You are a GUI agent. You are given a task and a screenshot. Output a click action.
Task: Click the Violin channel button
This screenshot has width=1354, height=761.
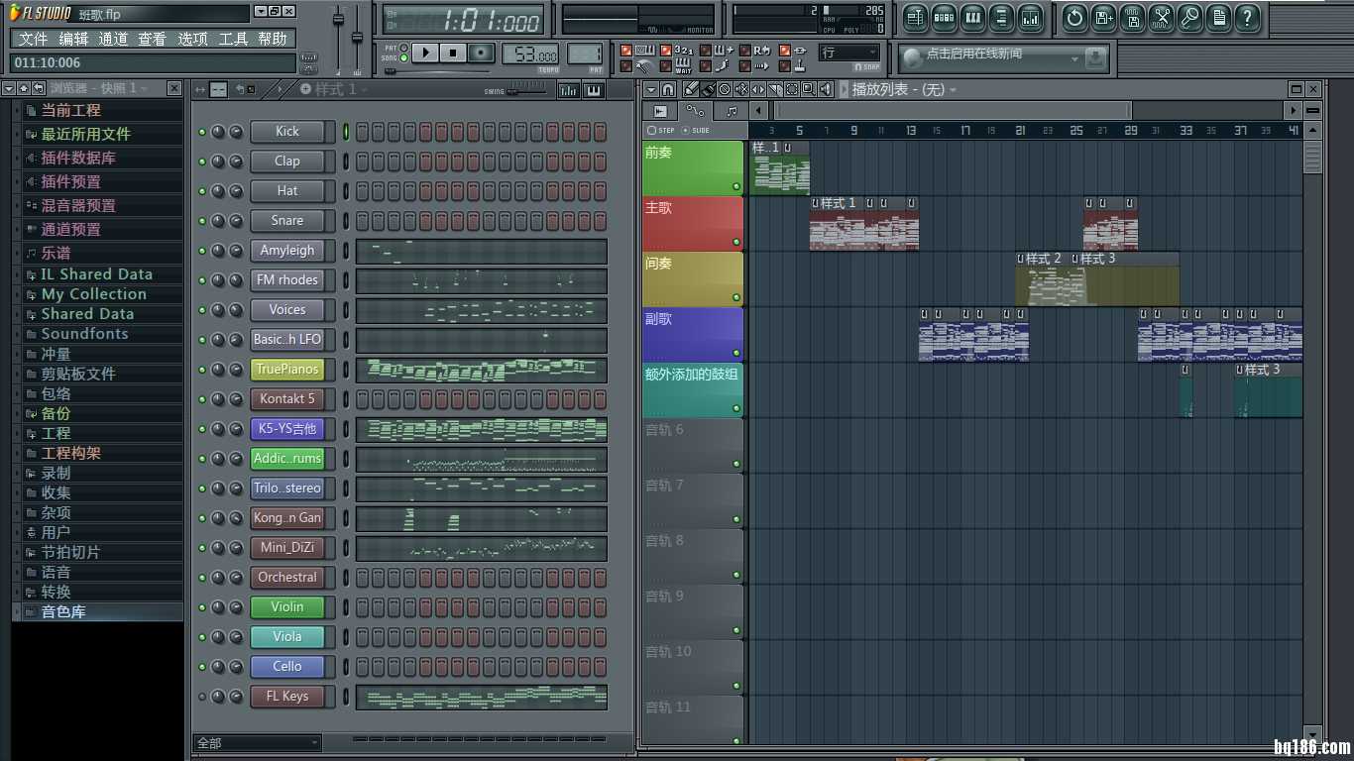287,607
